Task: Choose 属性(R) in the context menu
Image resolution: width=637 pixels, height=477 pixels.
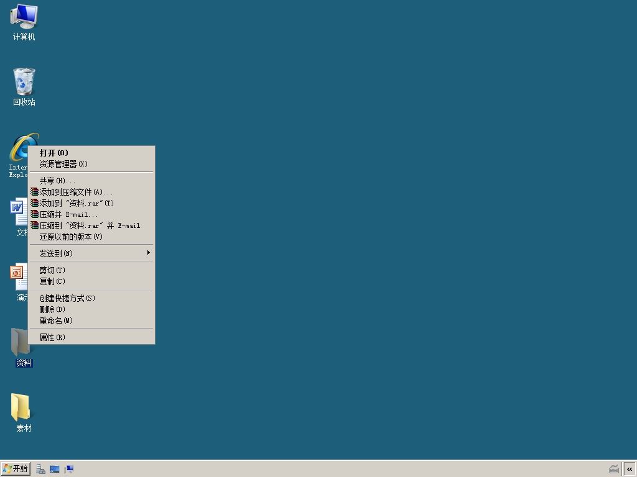Action: pyautogui.click(x=91, y=337)
